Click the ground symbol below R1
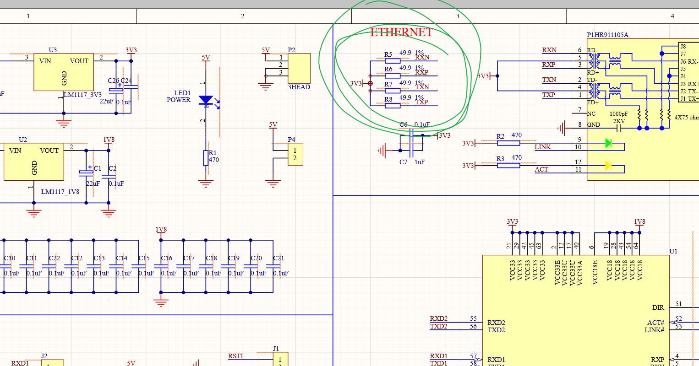699x366 pixels. point(206,184)
